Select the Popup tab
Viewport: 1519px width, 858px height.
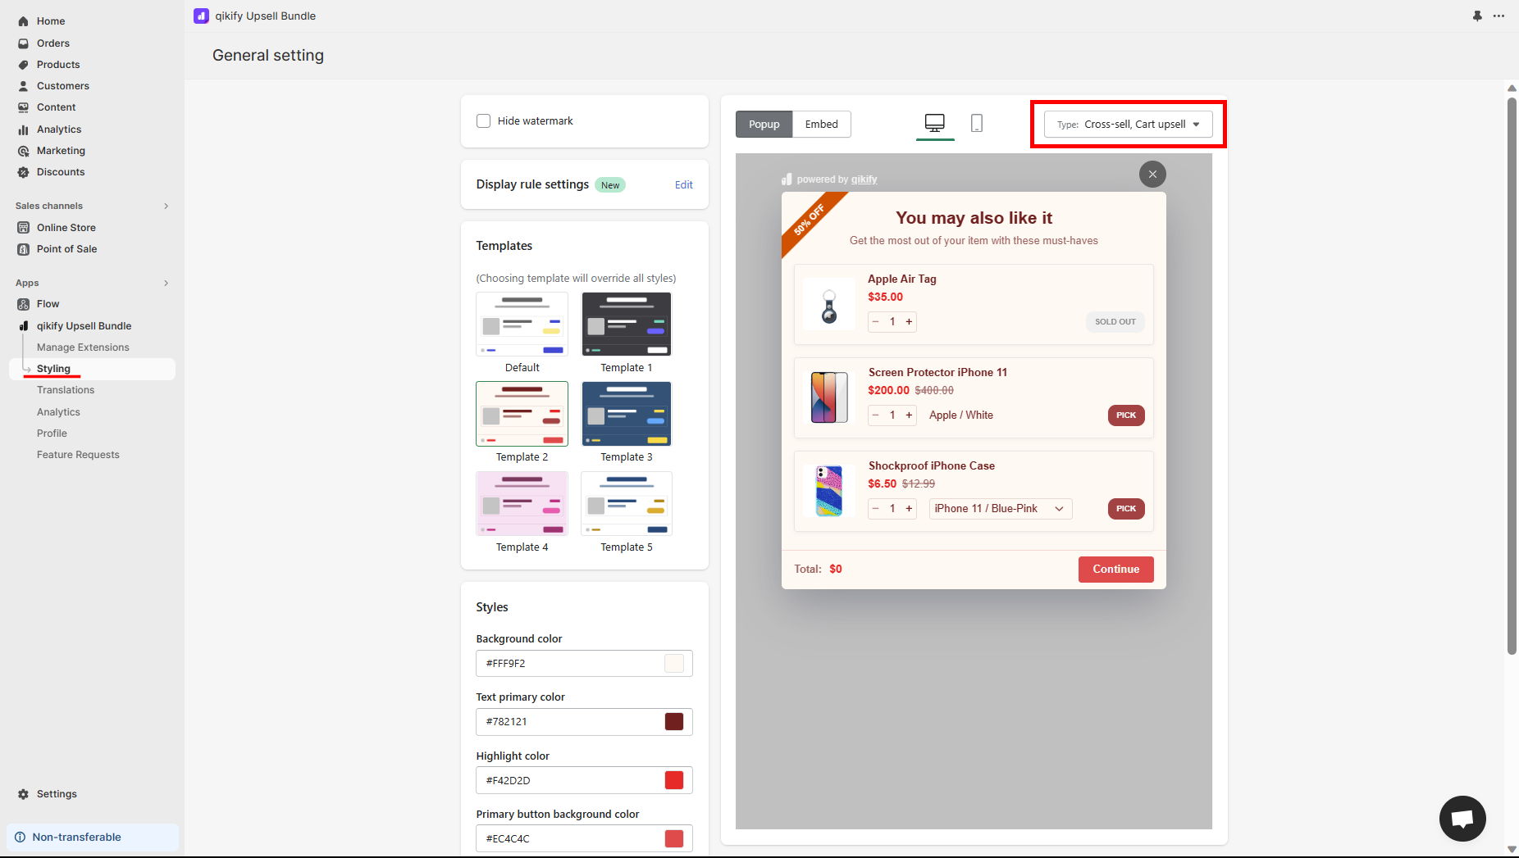coord(764,125)
